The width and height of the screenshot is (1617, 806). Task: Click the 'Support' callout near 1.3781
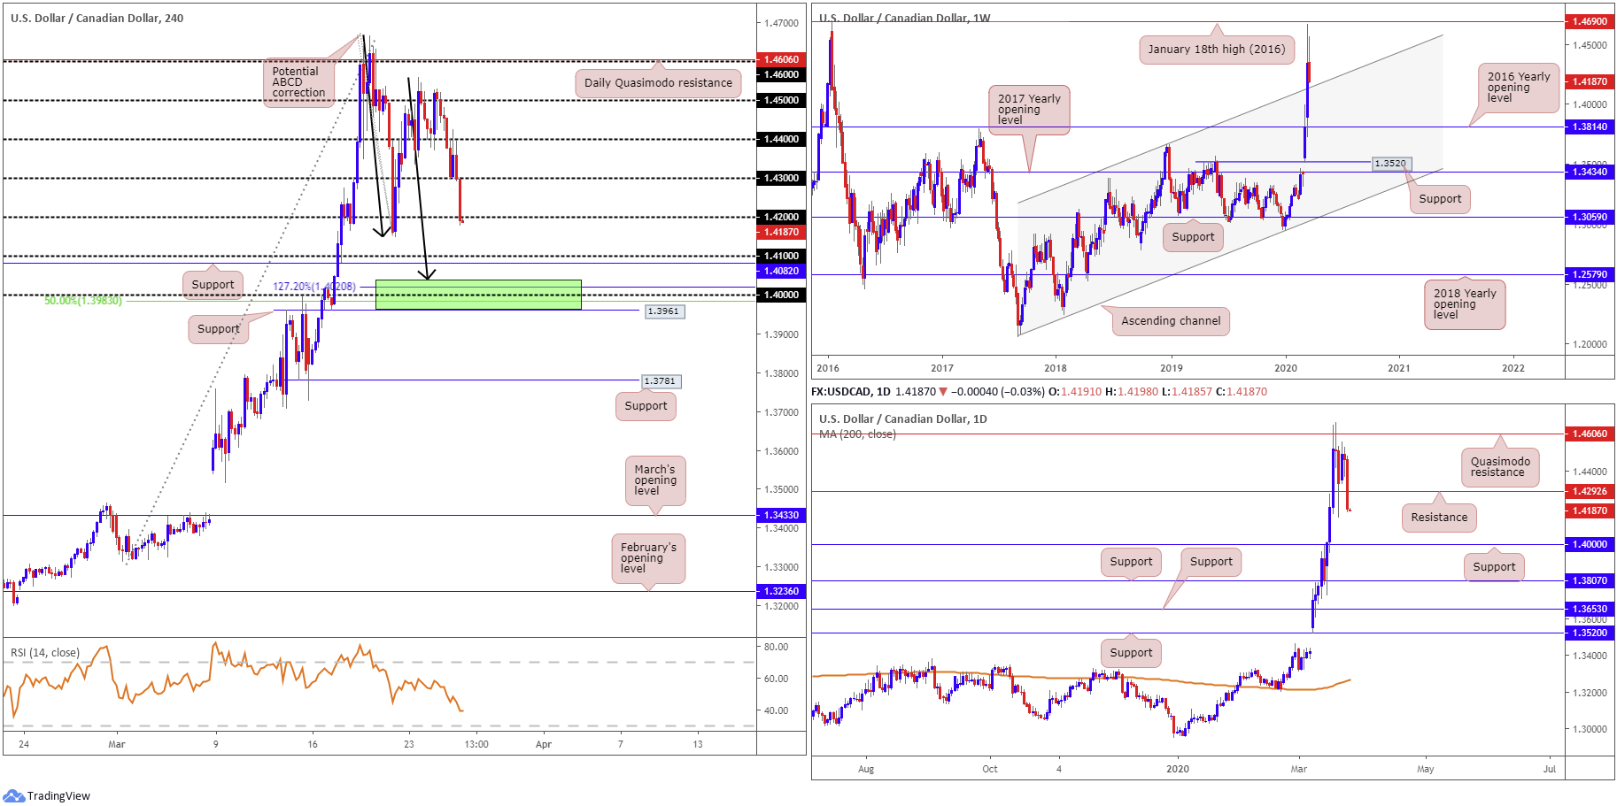click(646, 406)
